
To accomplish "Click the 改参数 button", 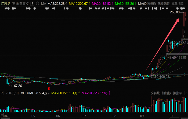I will click(155, 93).
